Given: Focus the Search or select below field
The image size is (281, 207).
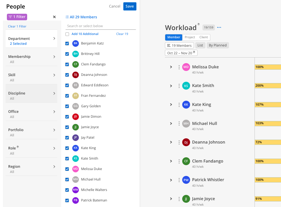Looking at the screenshot, I should [101, 26].
